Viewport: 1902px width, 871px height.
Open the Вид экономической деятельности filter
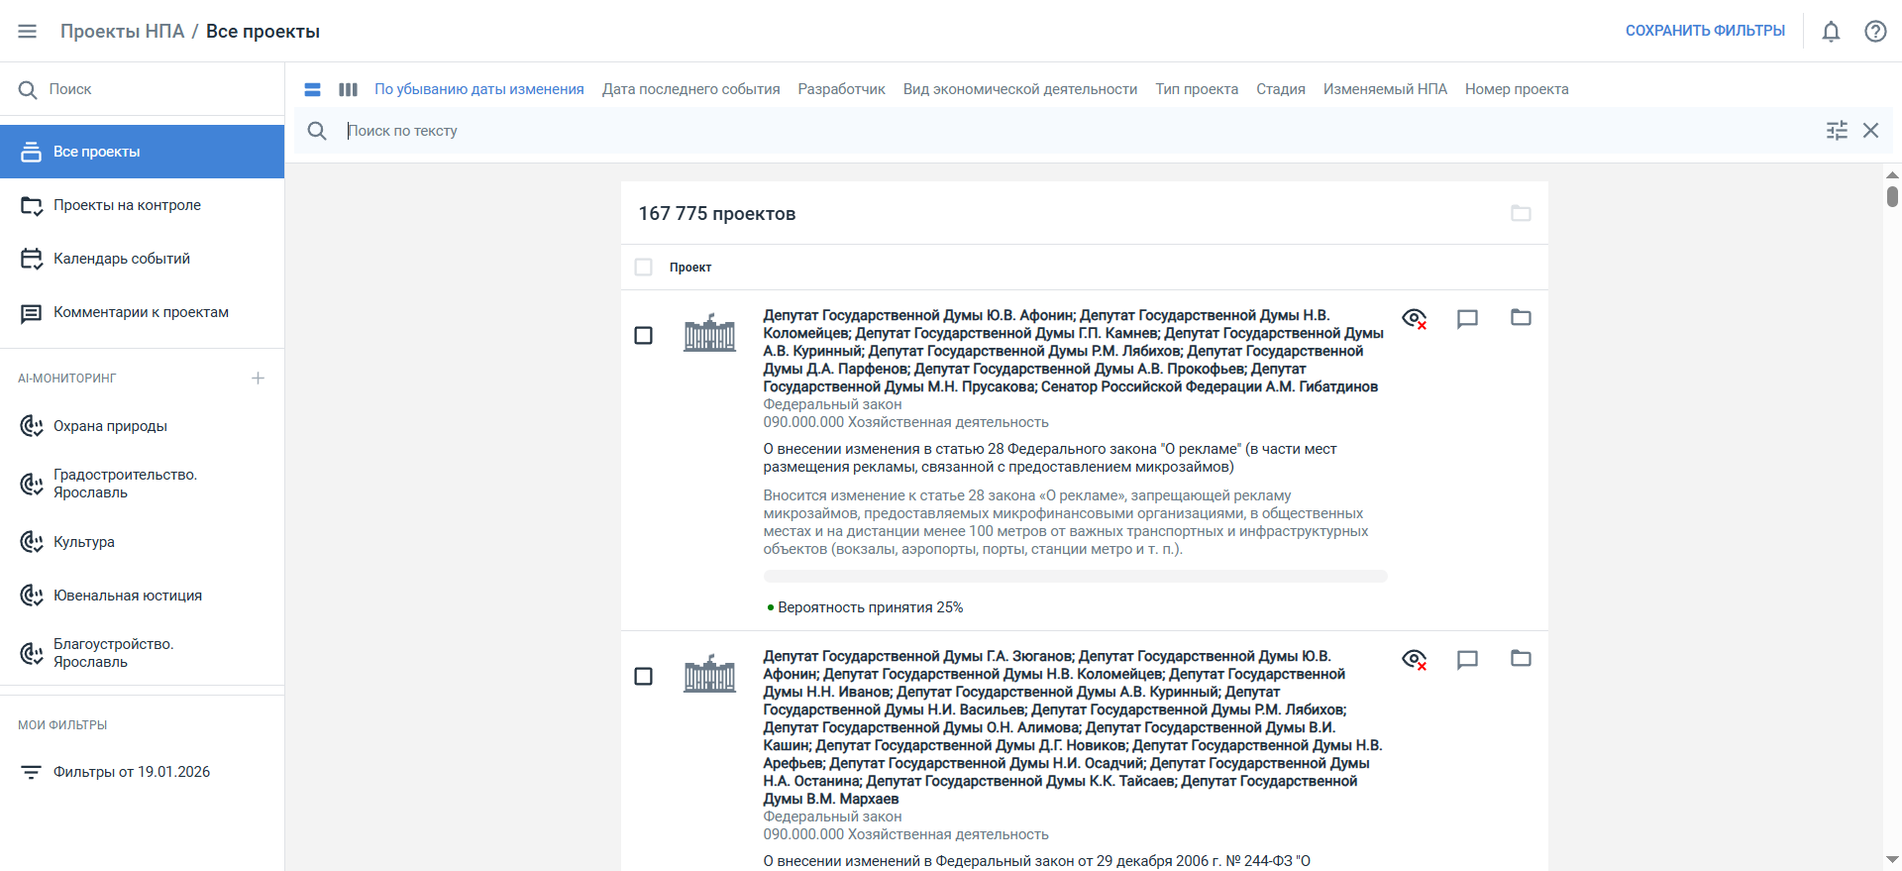pos(1020,89)
